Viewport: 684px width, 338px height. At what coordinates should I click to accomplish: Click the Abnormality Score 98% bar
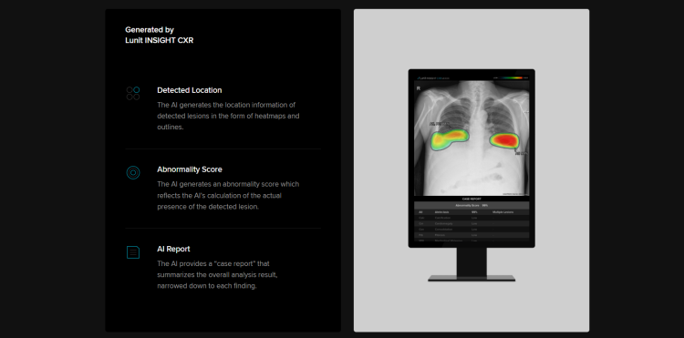(x=472, y=205)
